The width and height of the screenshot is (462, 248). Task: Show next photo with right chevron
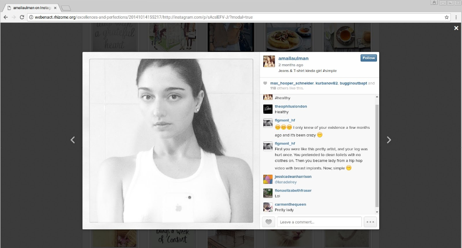pos(389,140)
